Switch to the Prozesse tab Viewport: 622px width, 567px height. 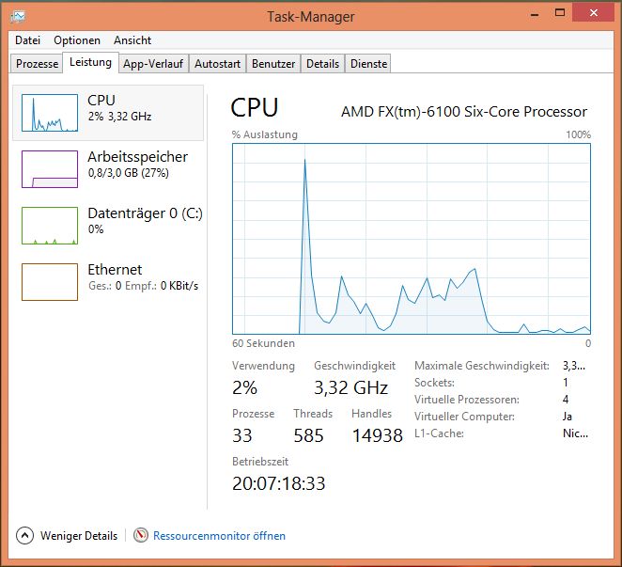[38, 64]
